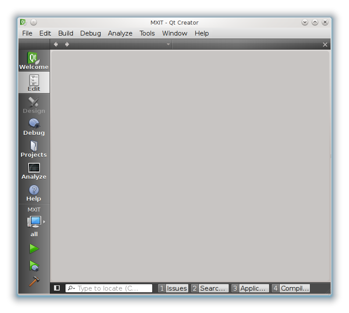Go back with the left navigation arrow

tap(56, 44)
